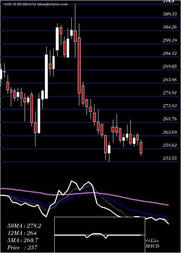Click the 278.91 price axis label
This screenshot has height=253, width=181.
tap(169, 93)
